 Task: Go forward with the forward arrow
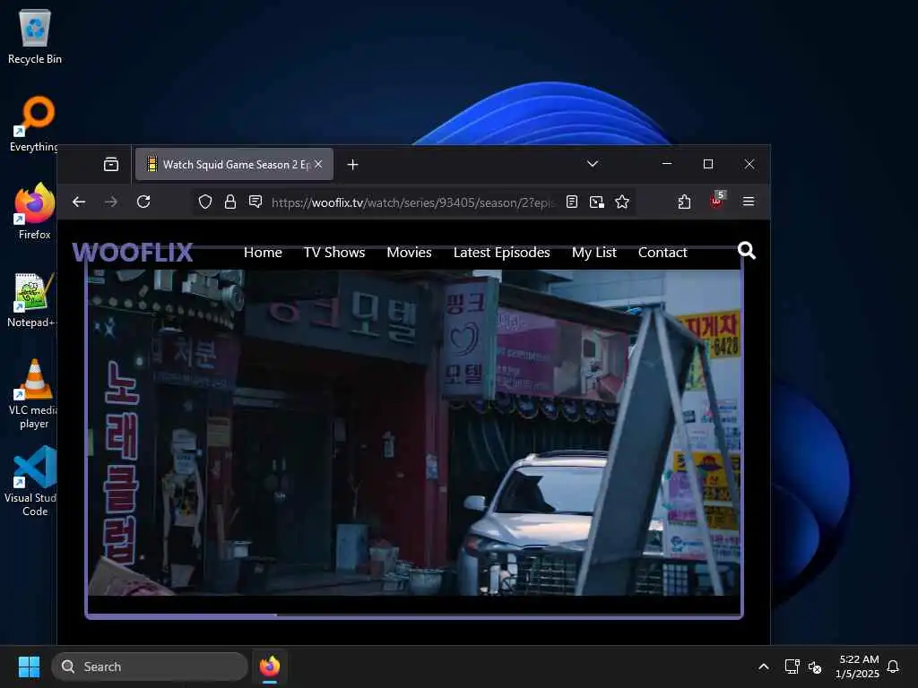[x=110, y=202]
